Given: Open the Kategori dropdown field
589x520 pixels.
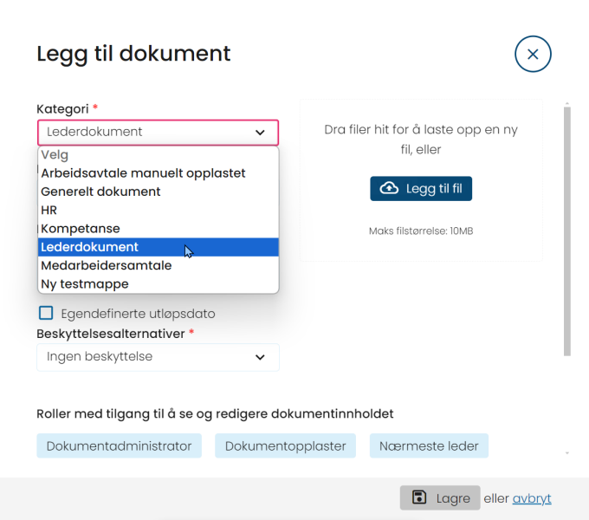Looking at the screenshot, I should [x=159, y=133].
